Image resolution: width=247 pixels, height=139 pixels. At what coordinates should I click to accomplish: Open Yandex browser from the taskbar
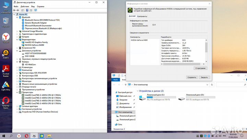(19, 136)
